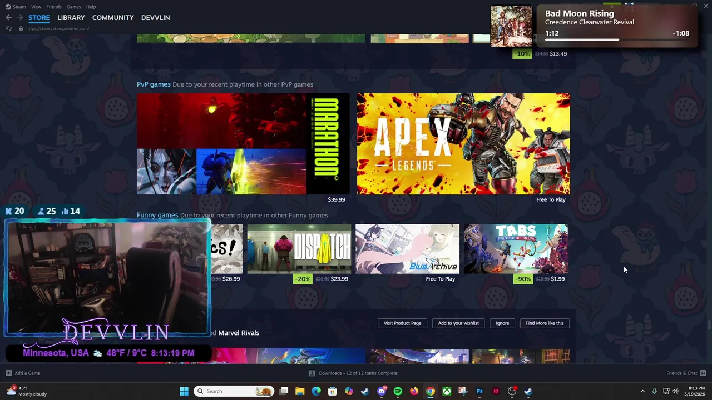Screen dimensions: 712x400
Task: Open the Games menu
Action: pos(73,7)
